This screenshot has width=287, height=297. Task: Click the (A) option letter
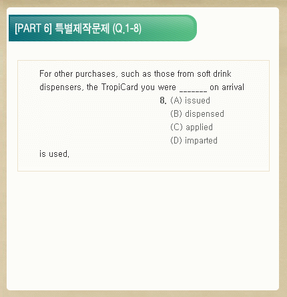tap(176, 101)
